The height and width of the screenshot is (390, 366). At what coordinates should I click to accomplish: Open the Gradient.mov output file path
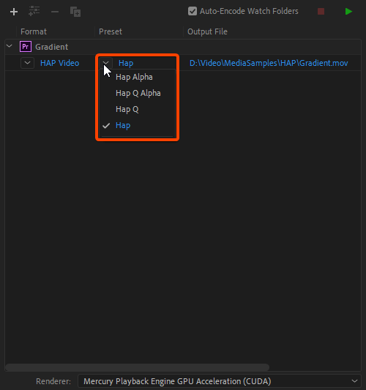pos(269,63)
